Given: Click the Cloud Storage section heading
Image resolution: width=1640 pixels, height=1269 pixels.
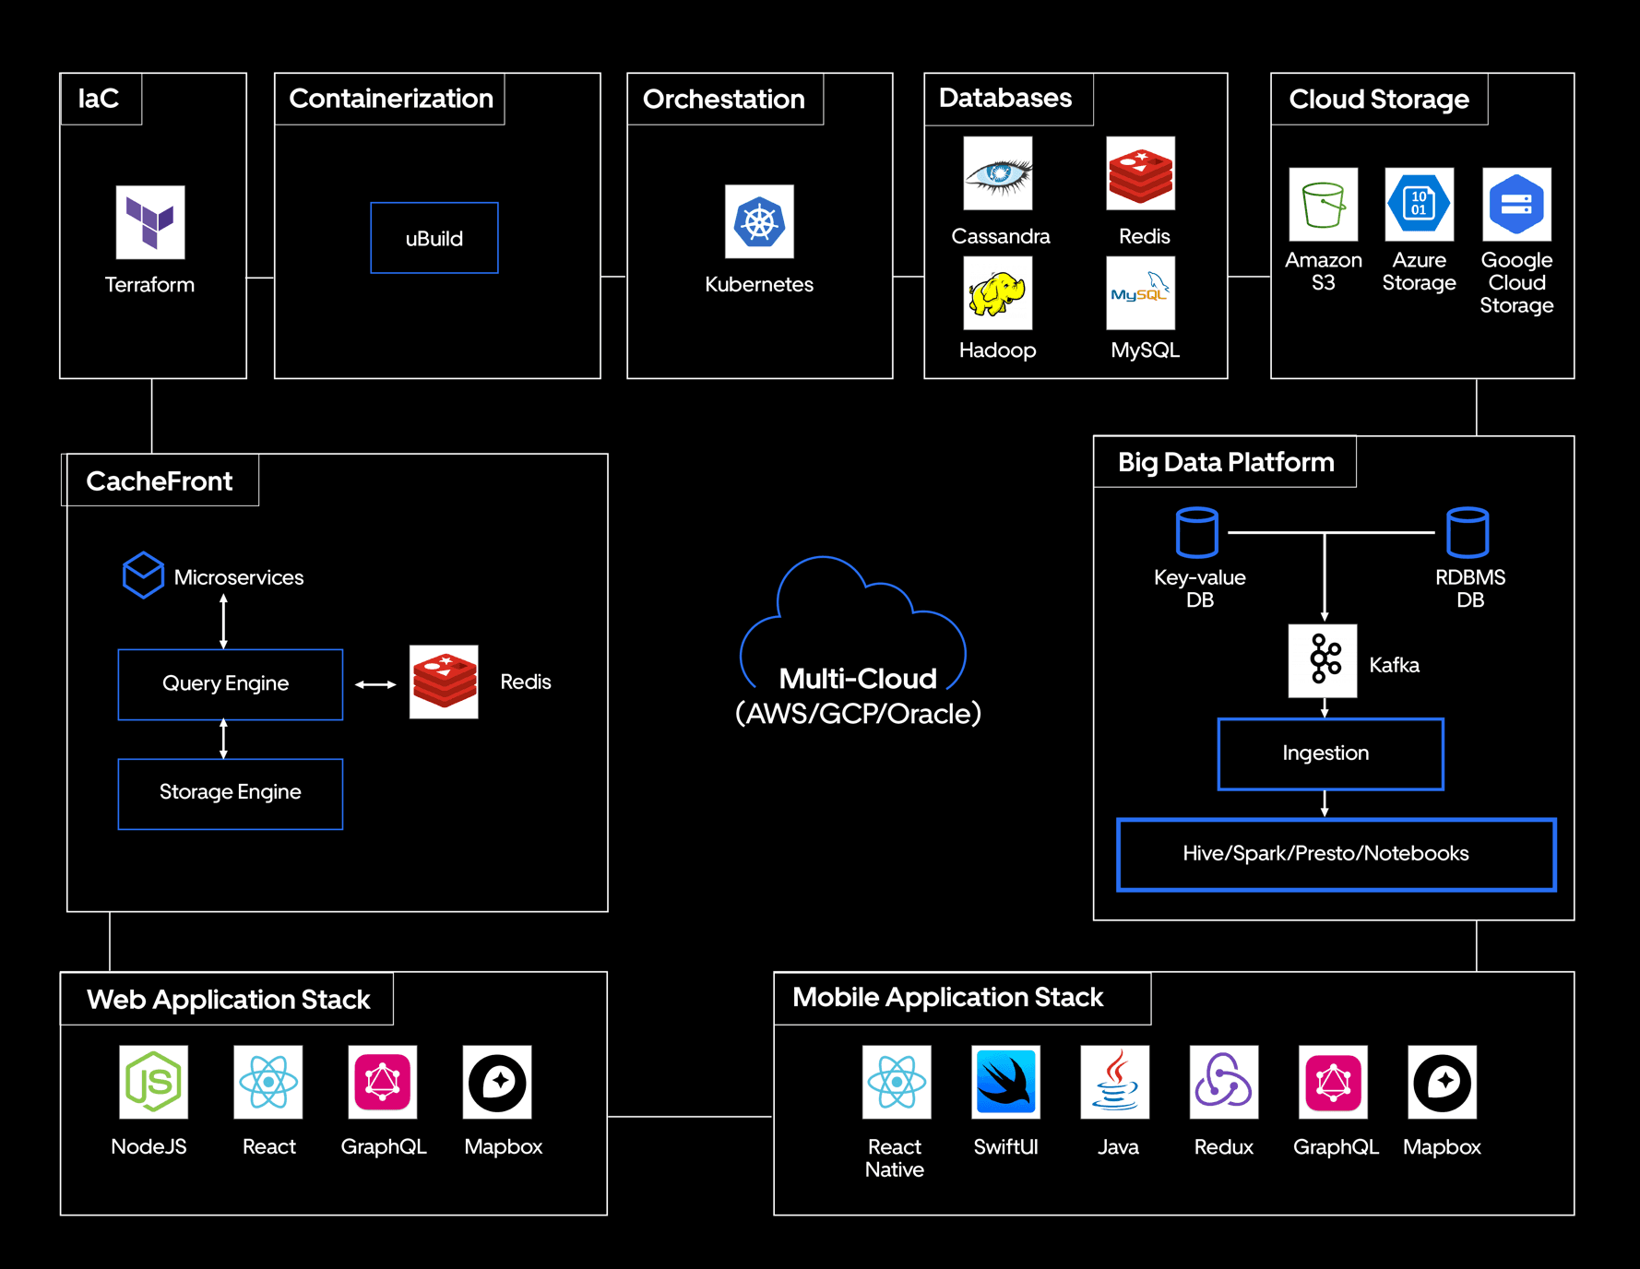Looking at the screenshot, I should pos(1379,99).
